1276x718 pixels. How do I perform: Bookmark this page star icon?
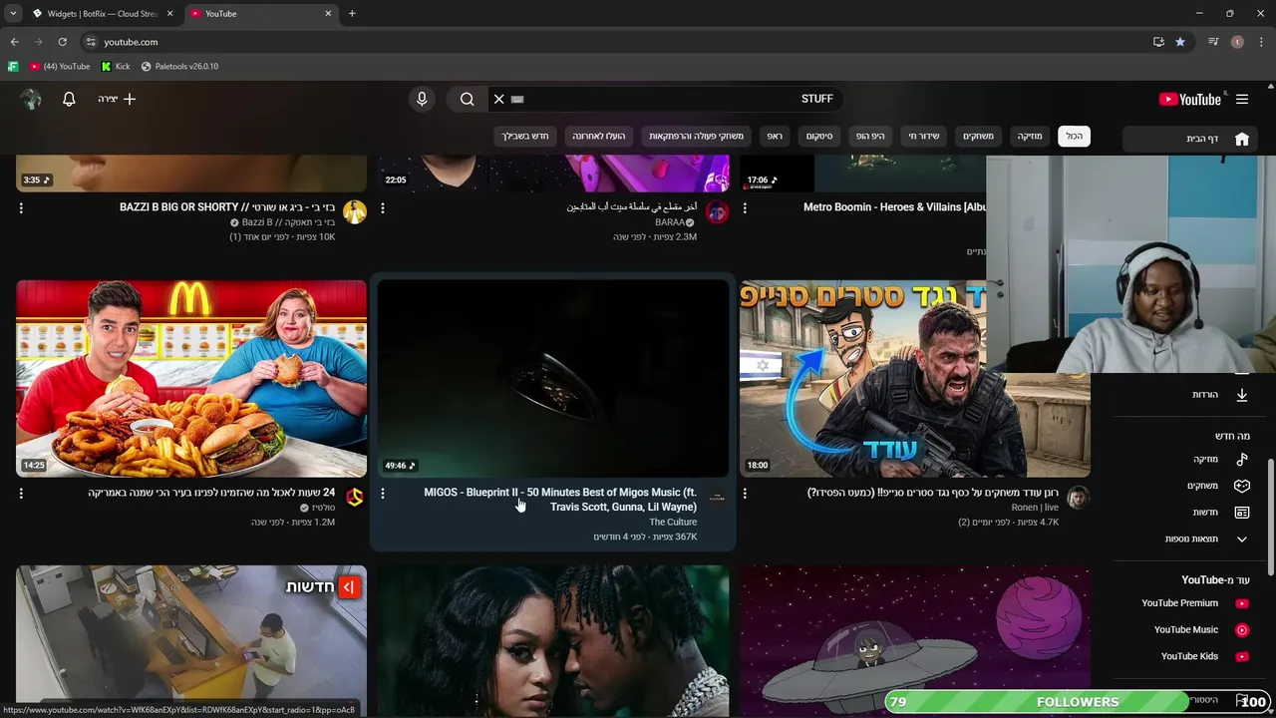click(x=1180, y=42)
